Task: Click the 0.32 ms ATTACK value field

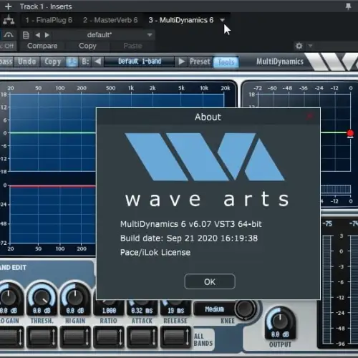Action: pos(142,311)
